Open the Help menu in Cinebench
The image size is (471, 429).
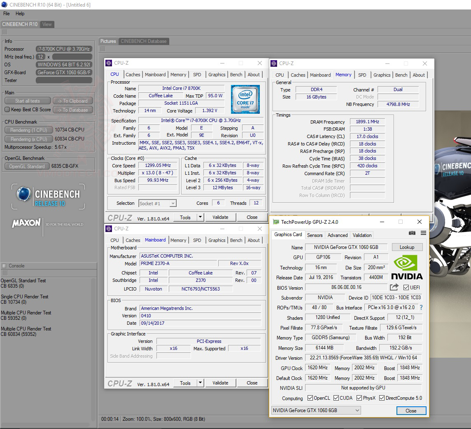20,14
